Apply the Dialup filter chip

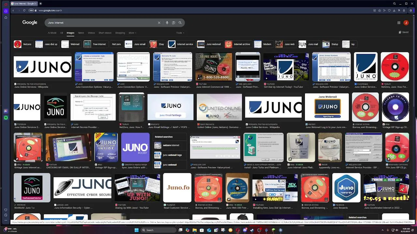pyautogui.click(x=331, y=44)
